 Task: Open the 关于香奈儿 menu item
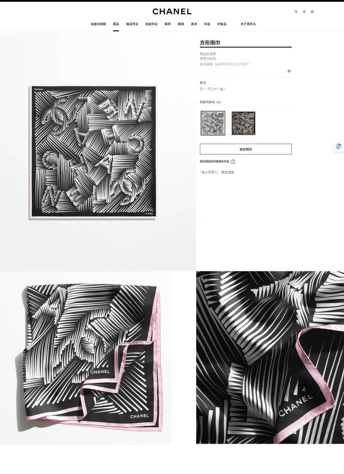tap(248, 24)
